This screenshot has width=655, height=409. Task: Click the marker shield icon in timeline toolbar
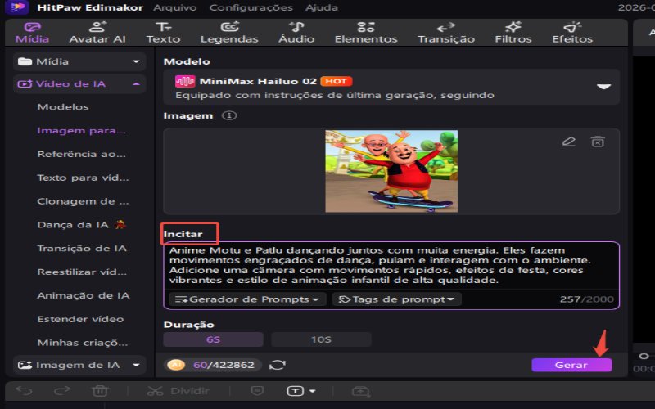click(x=257, y=391)
